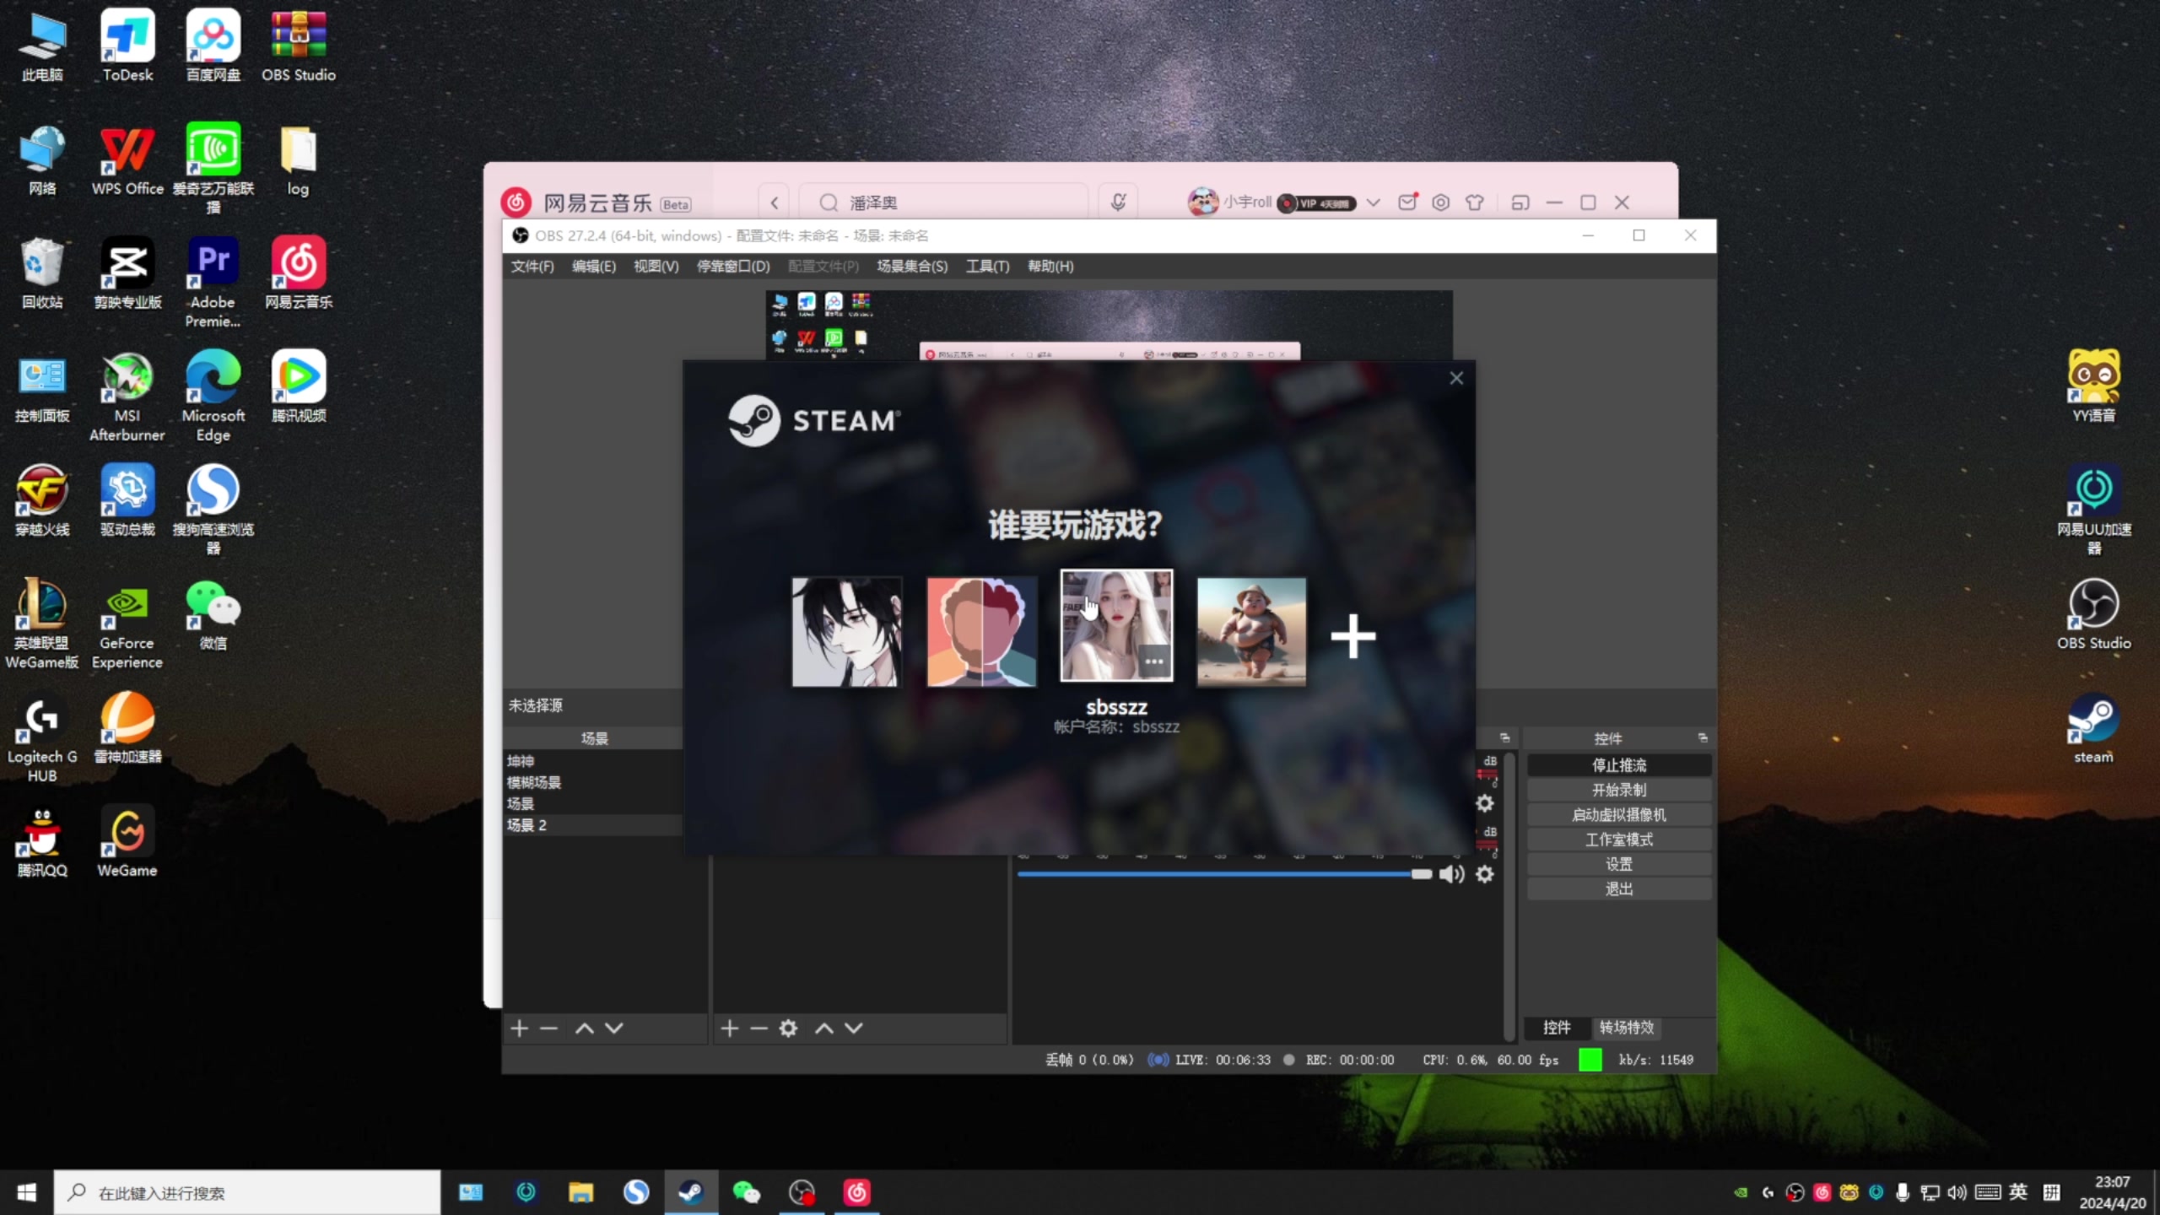2160x1215 pixels.
Task: Add a scene with the plus button
Action: (x=520, y=1028)
